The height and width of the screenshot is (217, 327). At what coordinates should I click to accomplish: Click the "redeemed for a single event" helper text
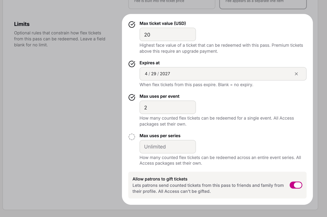click(x=217, y=121)
